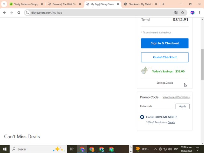The width and height of the screenshot is (204, 153).
Task: Click the Meet Now tray icon
Action: coord(160,149)
